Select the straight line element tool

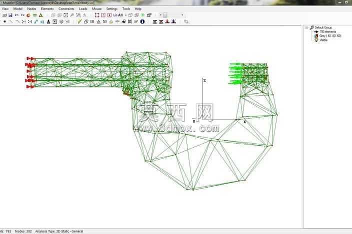coord(11,22)
